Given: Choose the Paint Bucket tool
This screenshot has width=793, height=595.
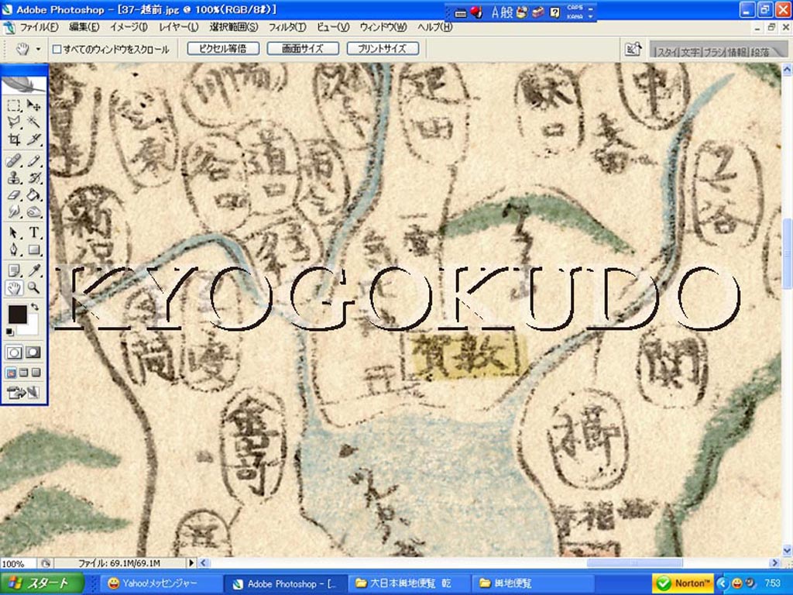Looking at the screenshot, I should (33, 194).
